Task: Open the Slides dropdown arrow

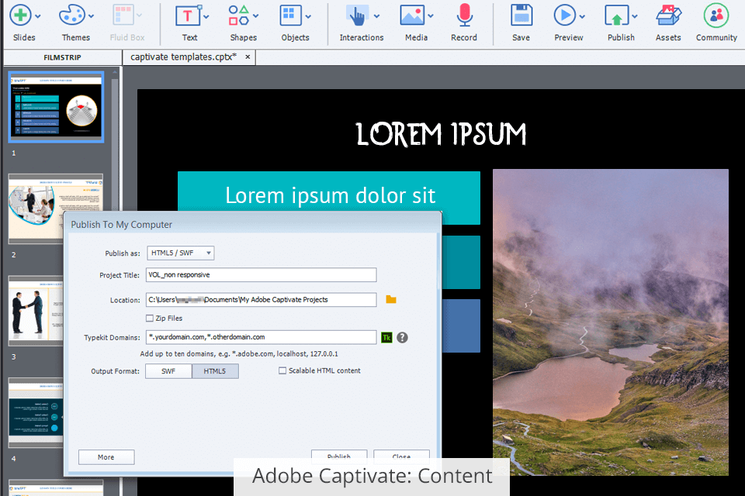Action: pos(38,16)
